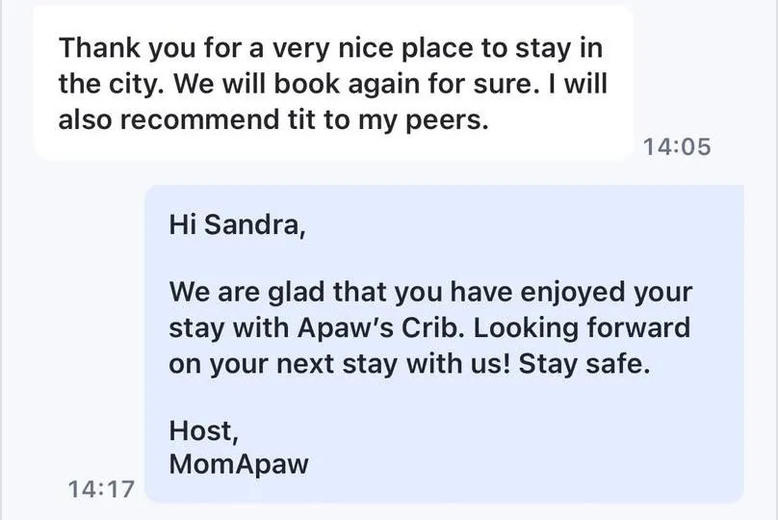Click the 'MomApaw' signature text

(x=239, y=464)
